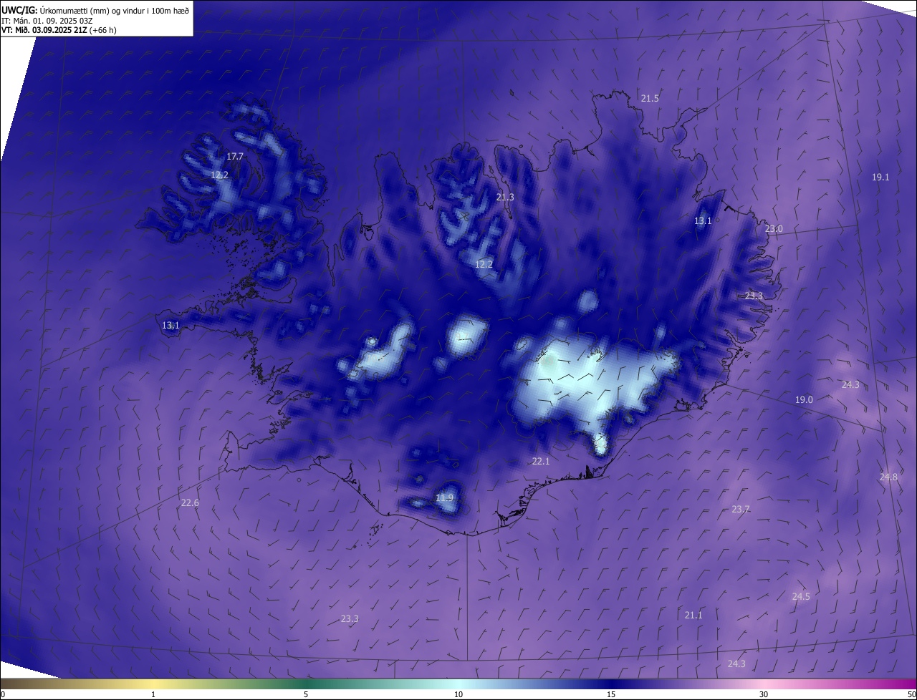
Task: Click the colorbar tick labeled 5
Action: (306, 694)
